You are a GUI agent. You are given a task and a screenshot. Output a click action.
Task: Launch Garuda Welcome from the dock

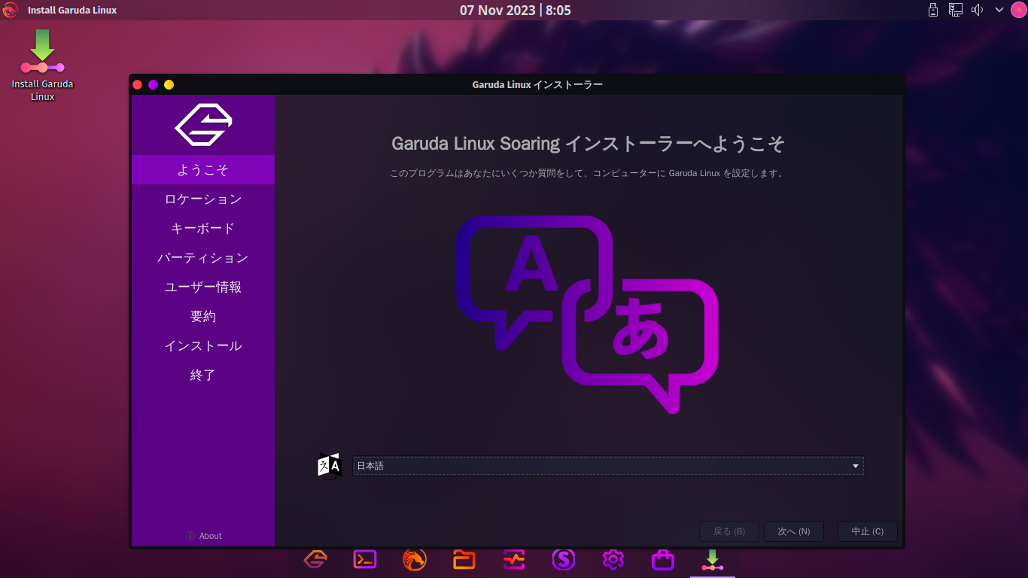point(315,559)
